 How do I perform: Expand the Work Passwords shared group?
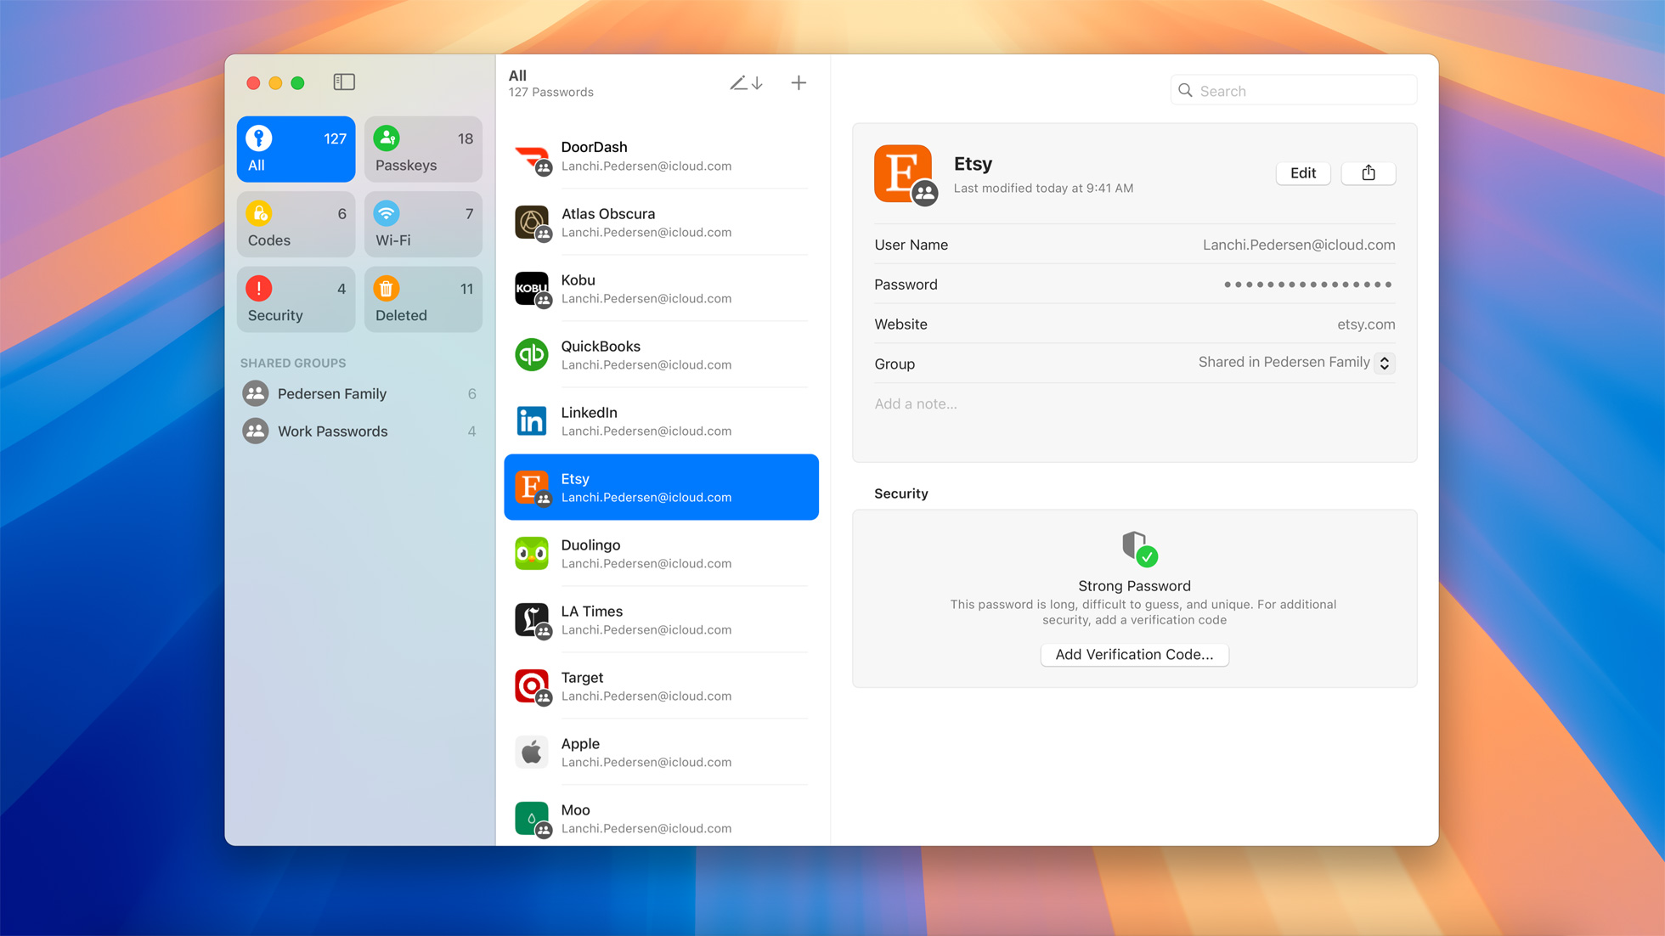[331, 431]
